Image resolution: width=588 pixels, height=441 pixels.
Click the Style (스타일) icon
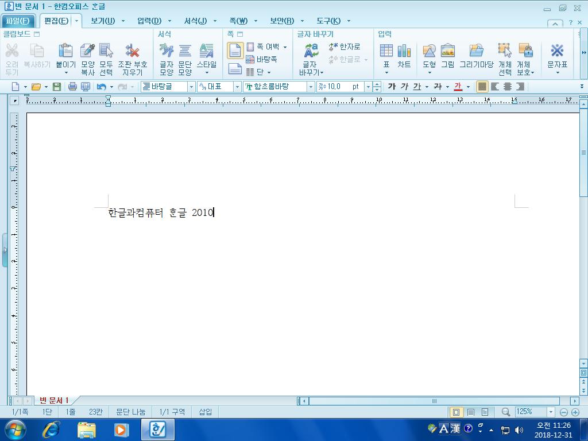pos(207,51)
